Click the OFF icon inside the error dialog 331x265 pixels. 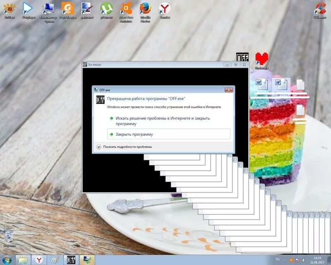(x=100, y=99)
